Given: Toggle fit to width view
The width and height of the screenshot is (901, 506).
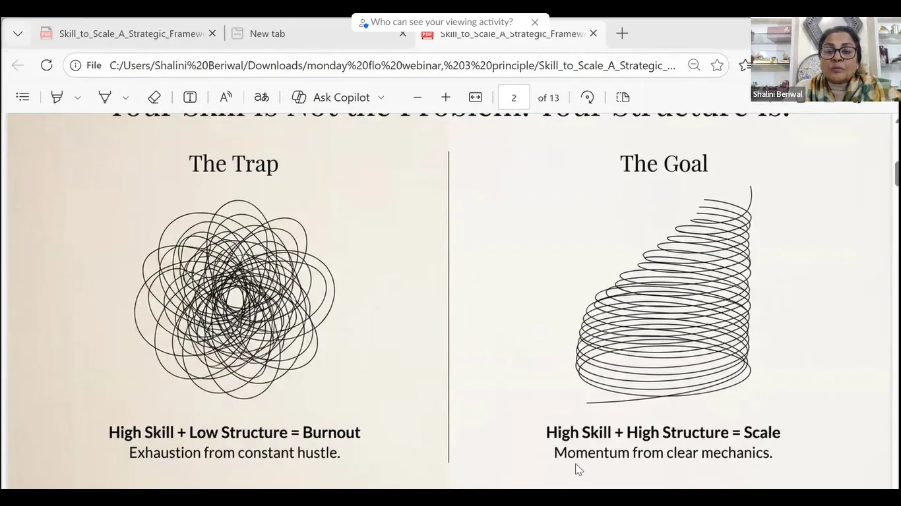Looking at the screenshot, I should coord(475,98).
